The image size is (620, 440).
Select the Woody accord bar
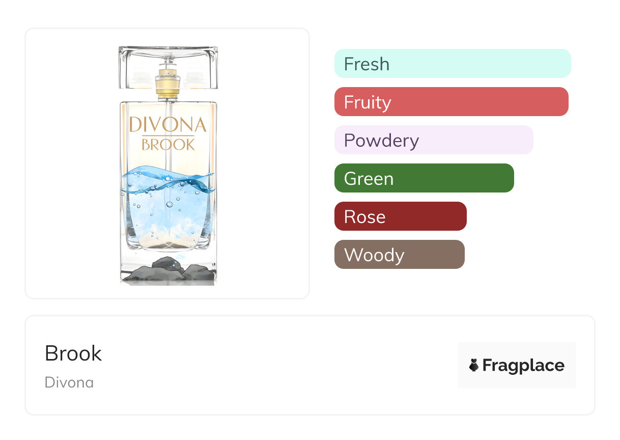click(399, 255)
